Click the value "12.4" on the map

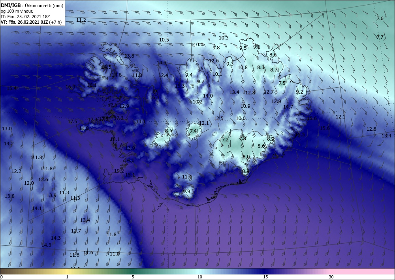click(163, 75)
